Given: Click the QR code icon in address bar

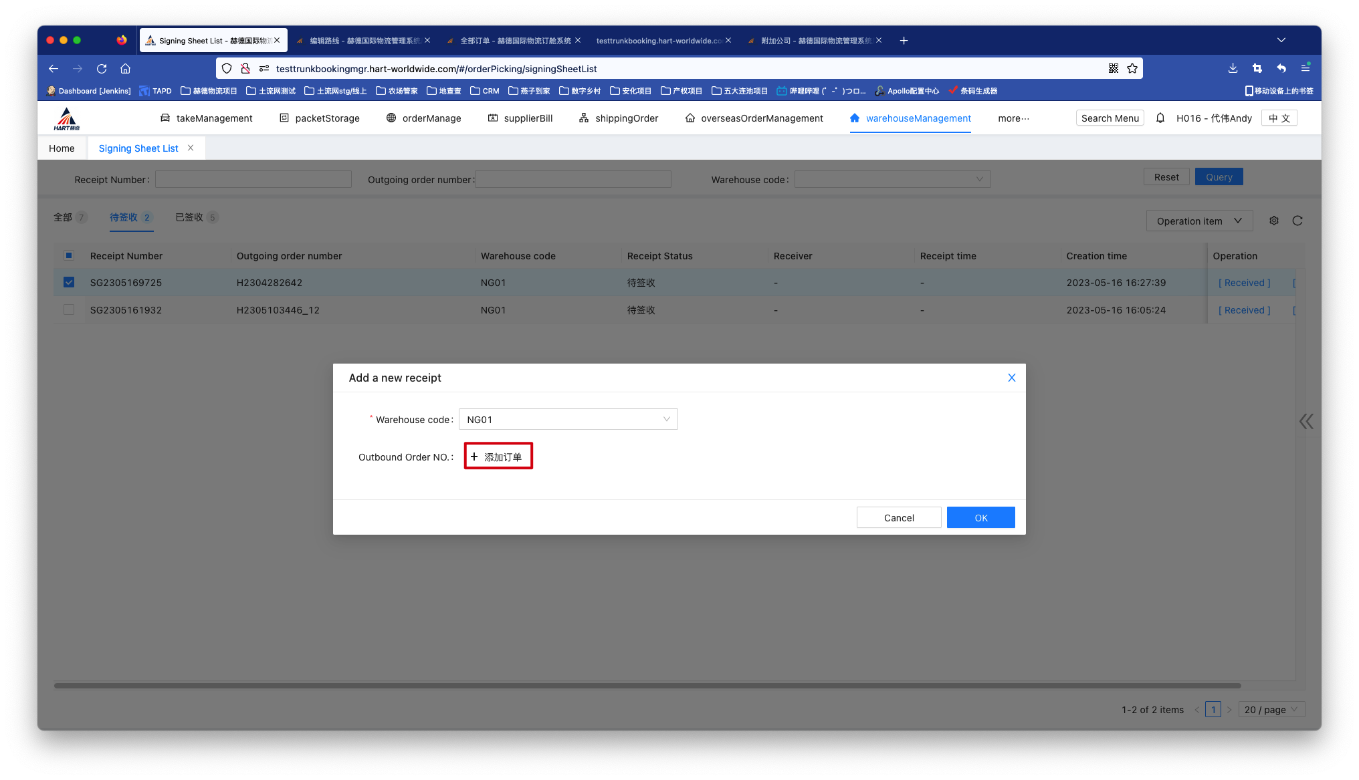Looking at the screenshot, I should (1114, 68).
